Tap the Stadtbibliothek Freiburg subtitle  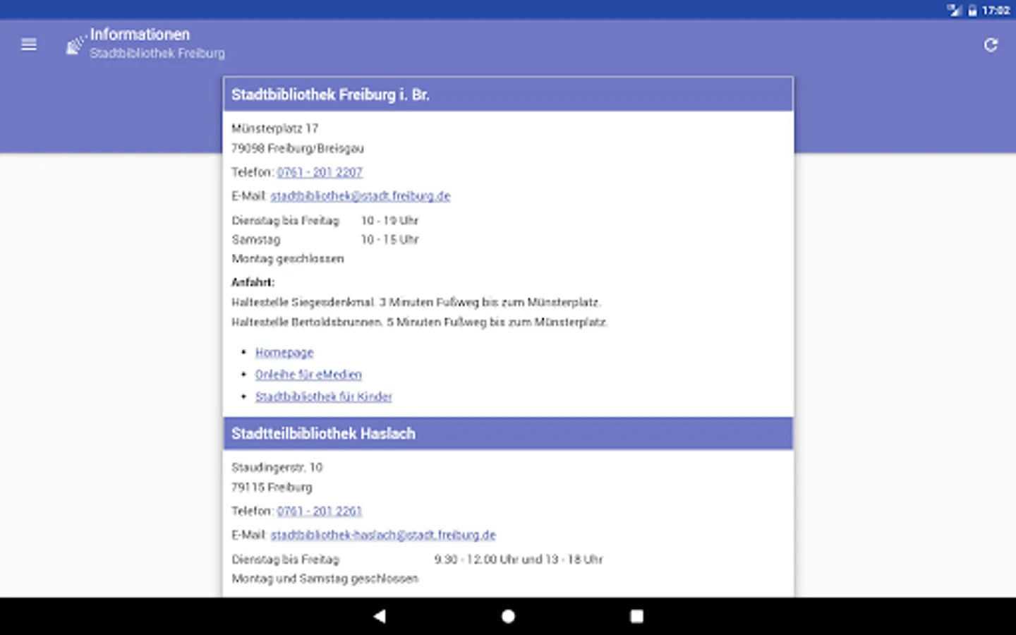157,54
